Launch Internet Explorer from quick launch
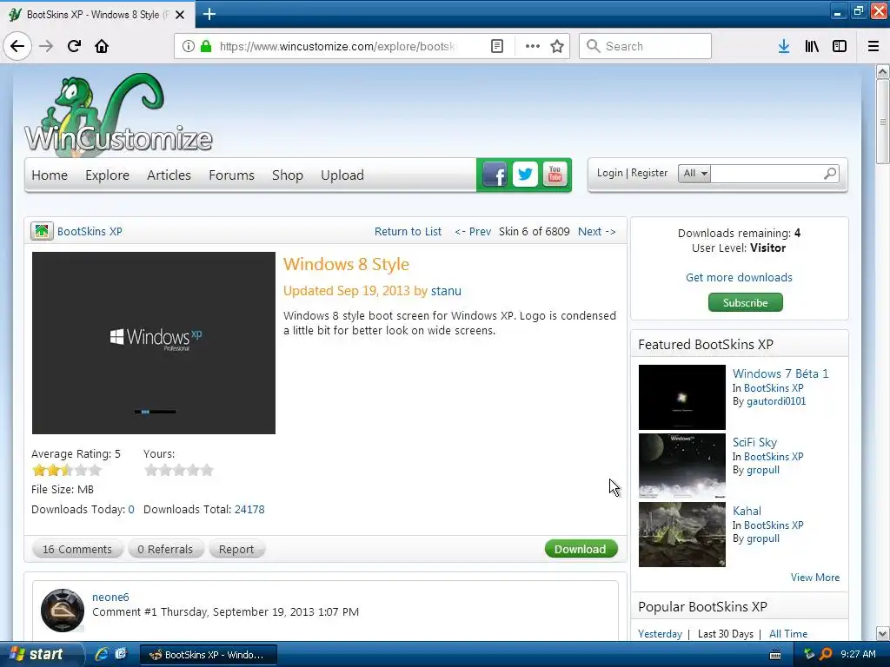The width and height of the screenshot is (890, 667). (101, 654)
